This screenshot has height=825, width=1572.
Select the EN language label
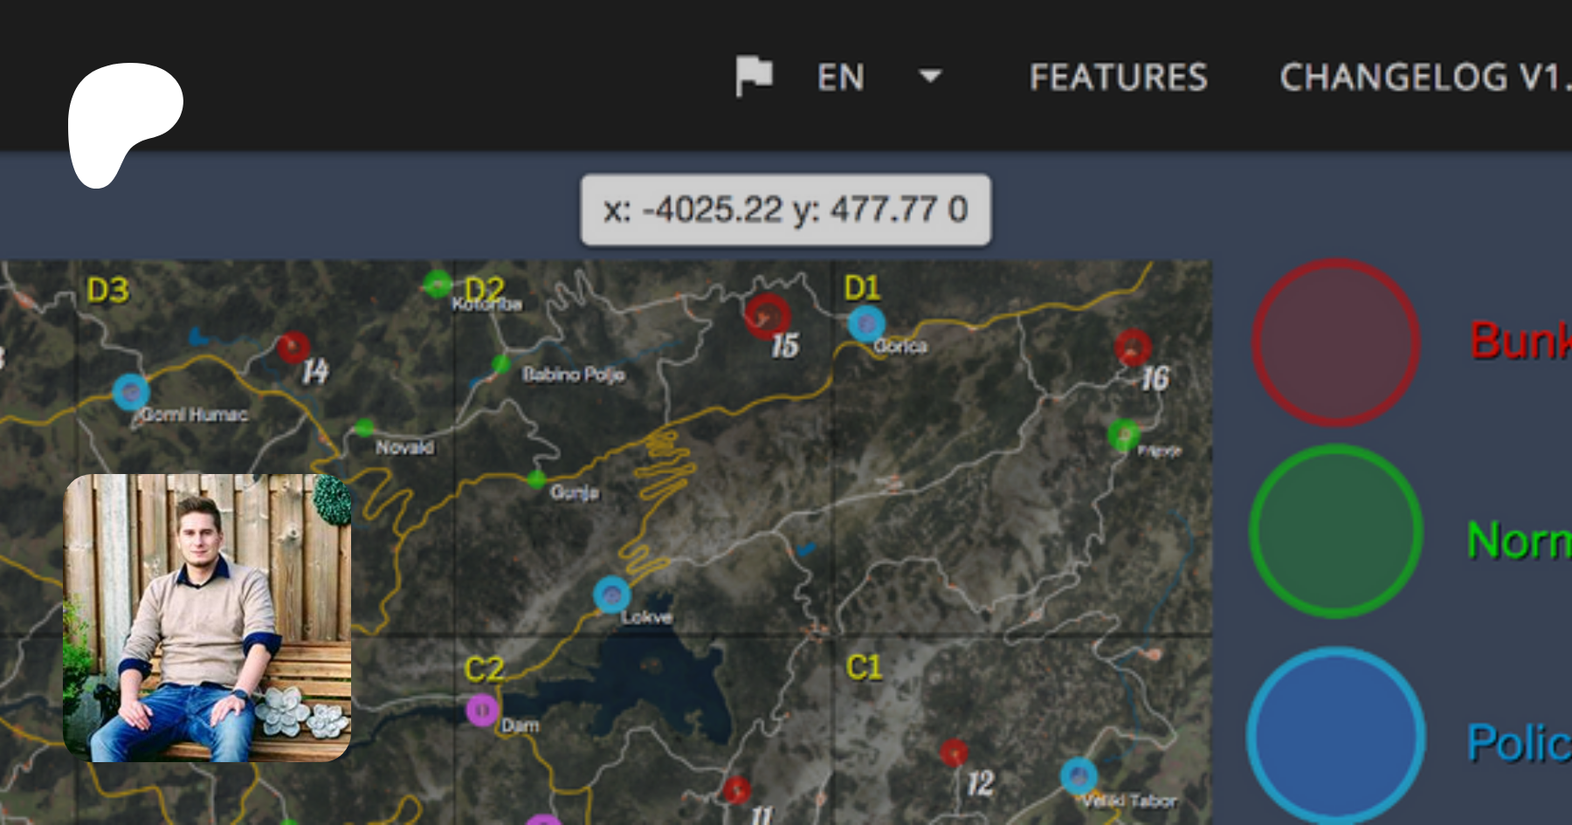[840, 78]
